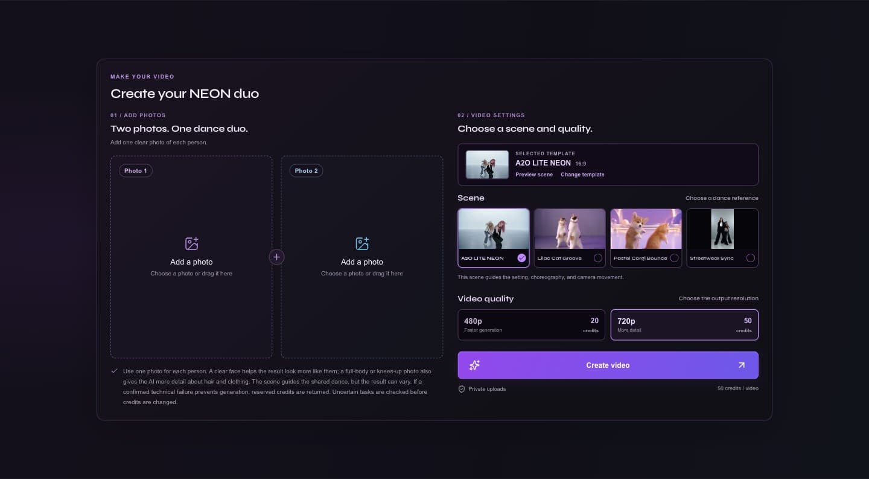Click the 'Choose a dance reference' text

(x=722, y=198)
